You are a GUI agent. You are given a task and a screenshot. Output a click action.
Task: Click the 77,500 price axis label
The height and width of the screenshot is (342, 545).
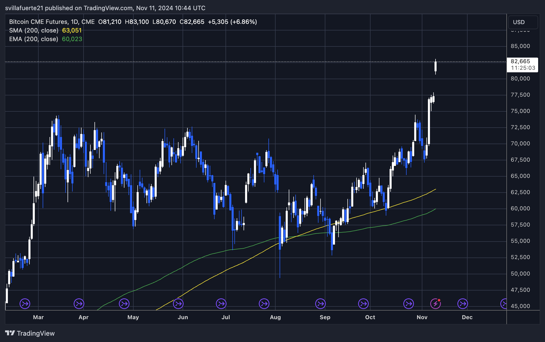(520, 95)
